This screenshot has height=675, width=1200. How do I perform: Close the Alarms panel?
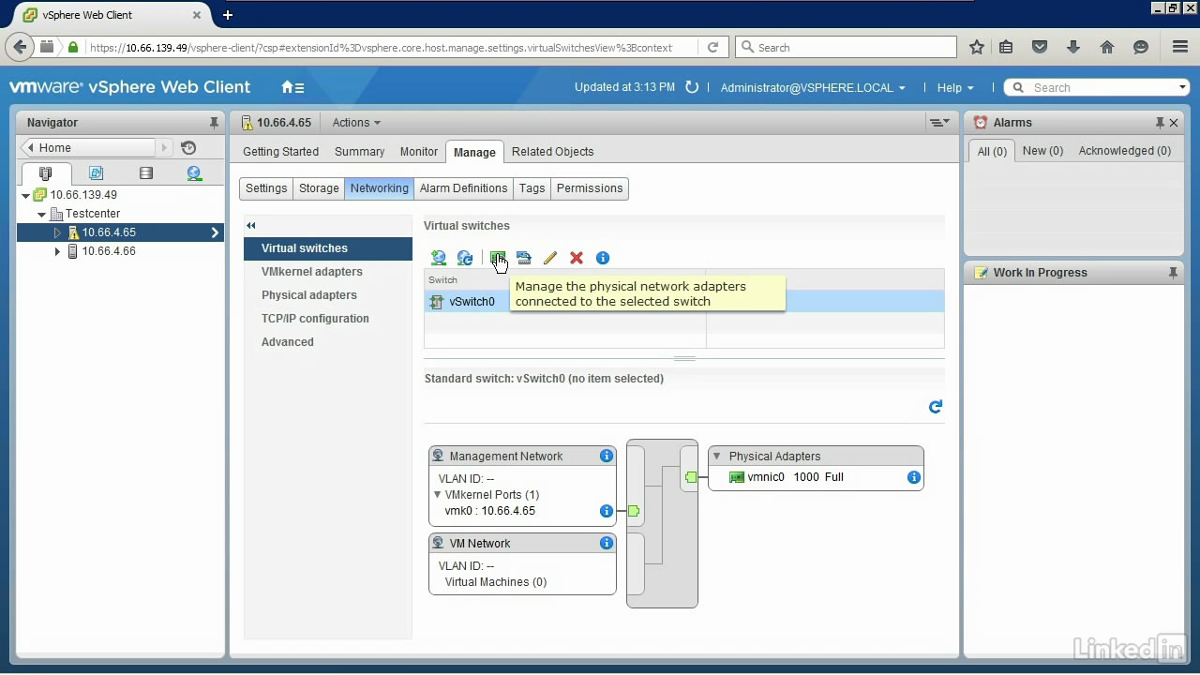coord(1174,123)
